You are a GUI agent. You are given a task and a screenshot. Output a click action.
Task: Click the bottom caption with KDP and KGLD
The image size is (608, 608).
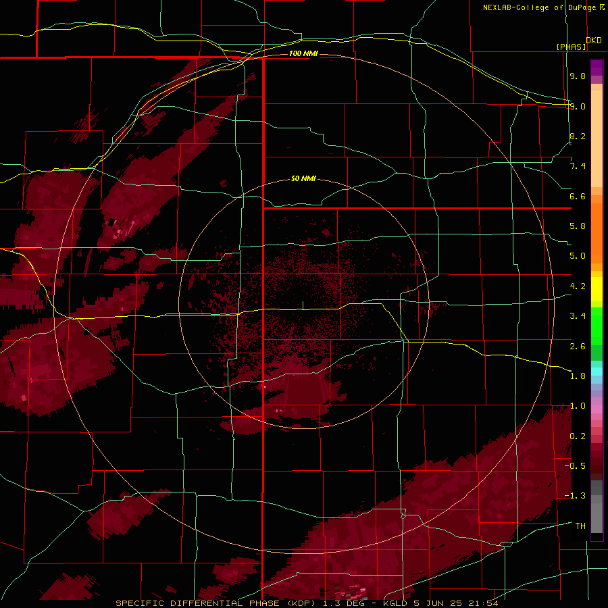[307, 603]
